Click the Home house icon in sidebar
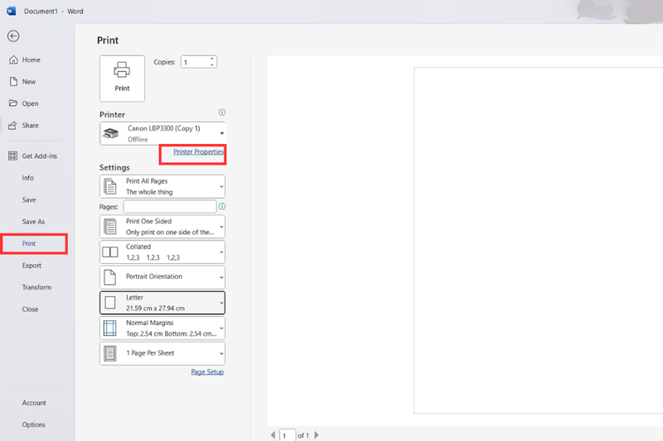Screen dimensions: 663x441 click(13, 60)
